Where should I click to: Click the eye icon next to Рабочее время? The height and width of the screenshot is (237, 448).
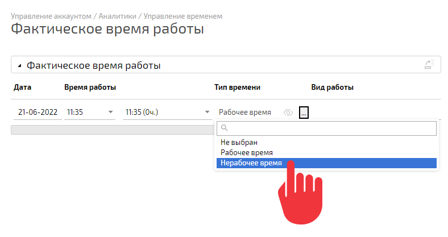[x=288, y=113]
